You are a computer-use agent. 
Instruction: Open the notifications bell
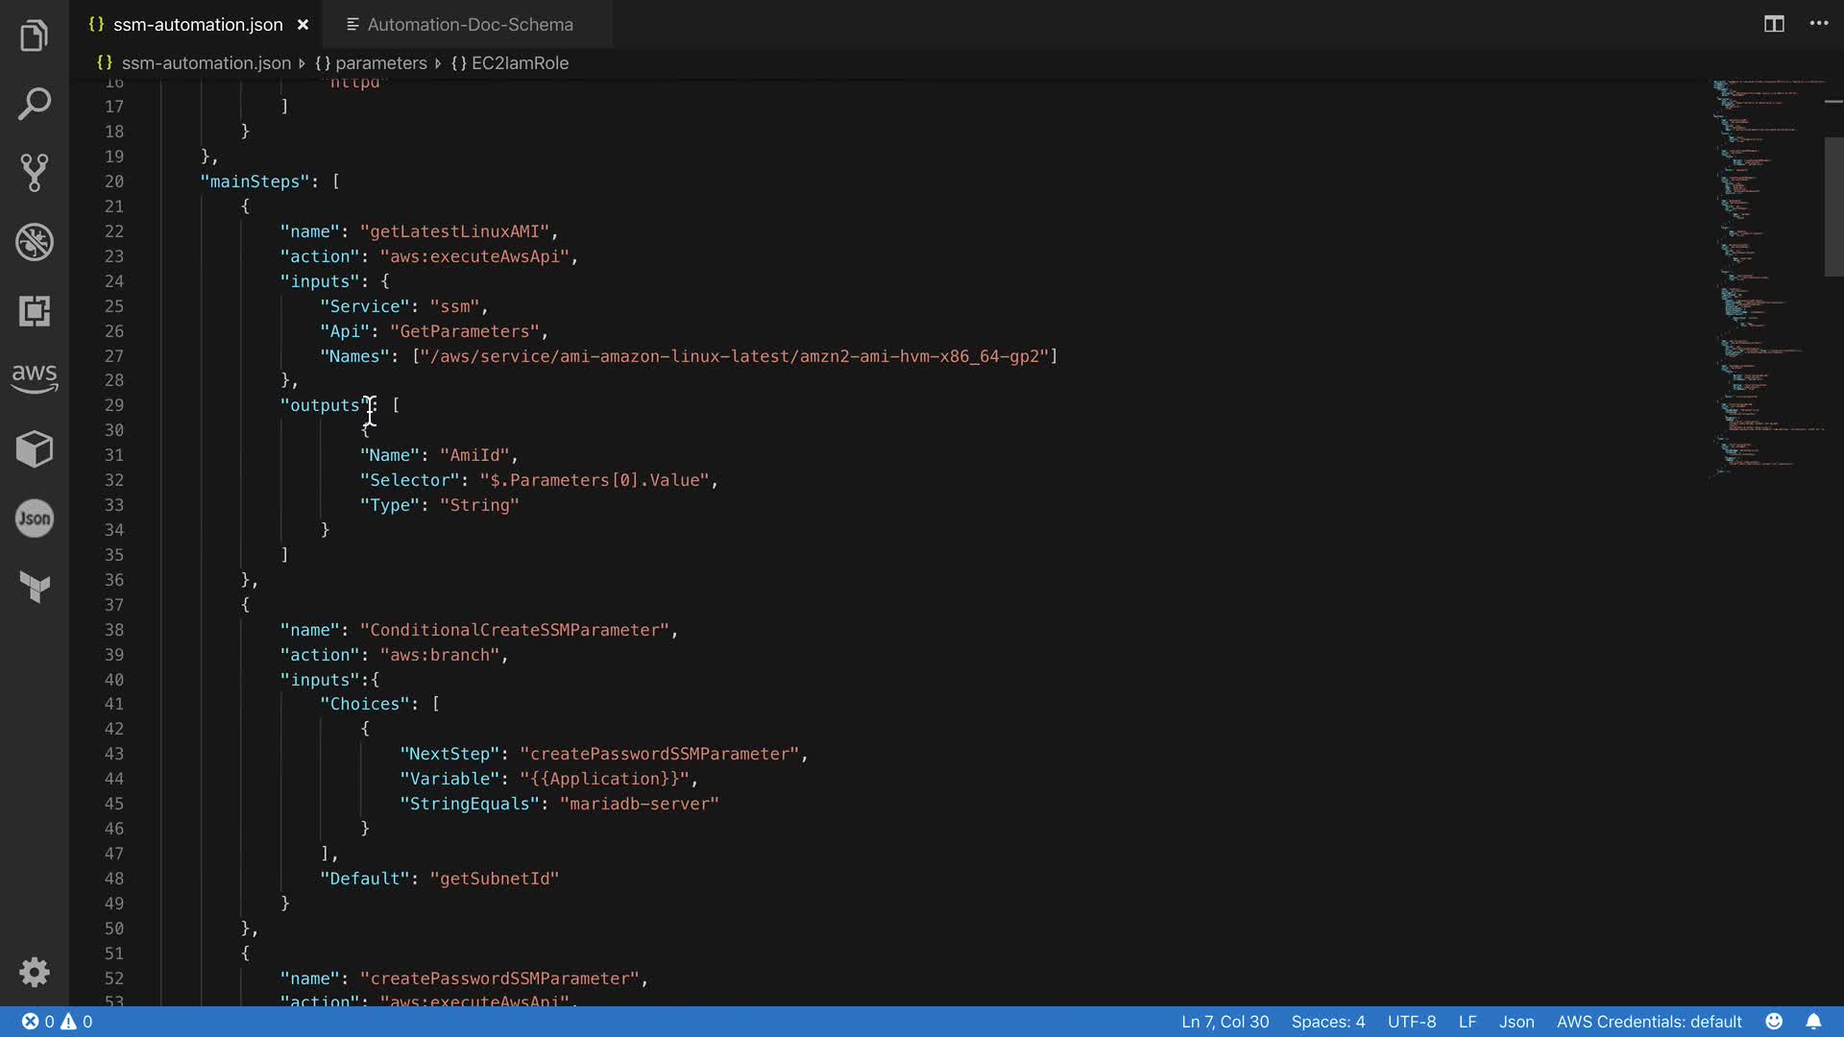click(x=1813, y=1022)
